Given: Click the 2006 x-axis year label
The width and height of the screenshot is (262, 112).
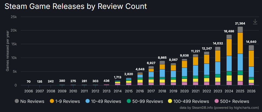Looking at the screenshot, I should coord(29,91).
